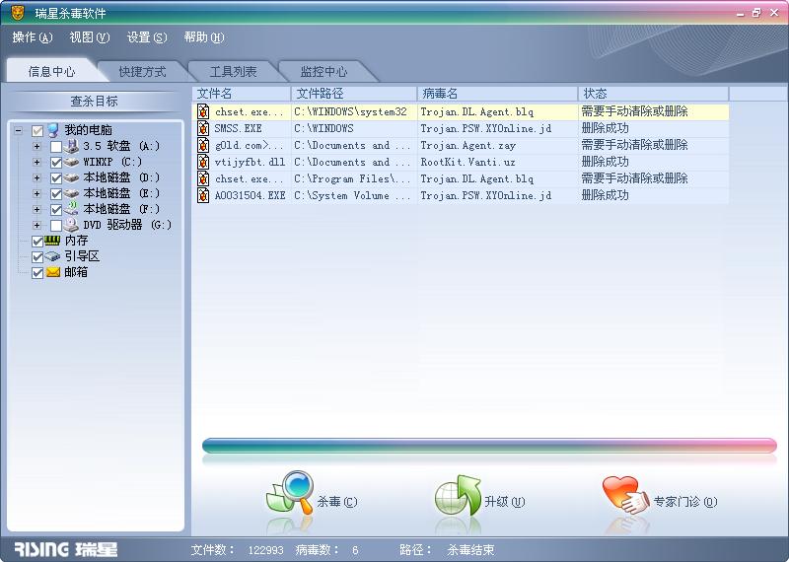Sort by the 文件名 column header
This screenshot has height=562, width=789.
click(x=242, y=94)
